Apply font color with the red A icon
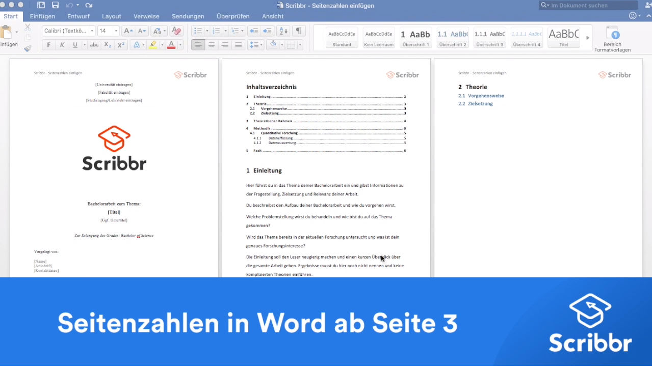 click(171, 45)
